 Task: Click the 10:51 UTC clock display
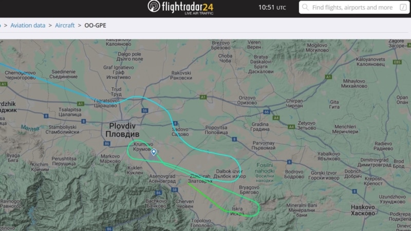tap(272, 7)
